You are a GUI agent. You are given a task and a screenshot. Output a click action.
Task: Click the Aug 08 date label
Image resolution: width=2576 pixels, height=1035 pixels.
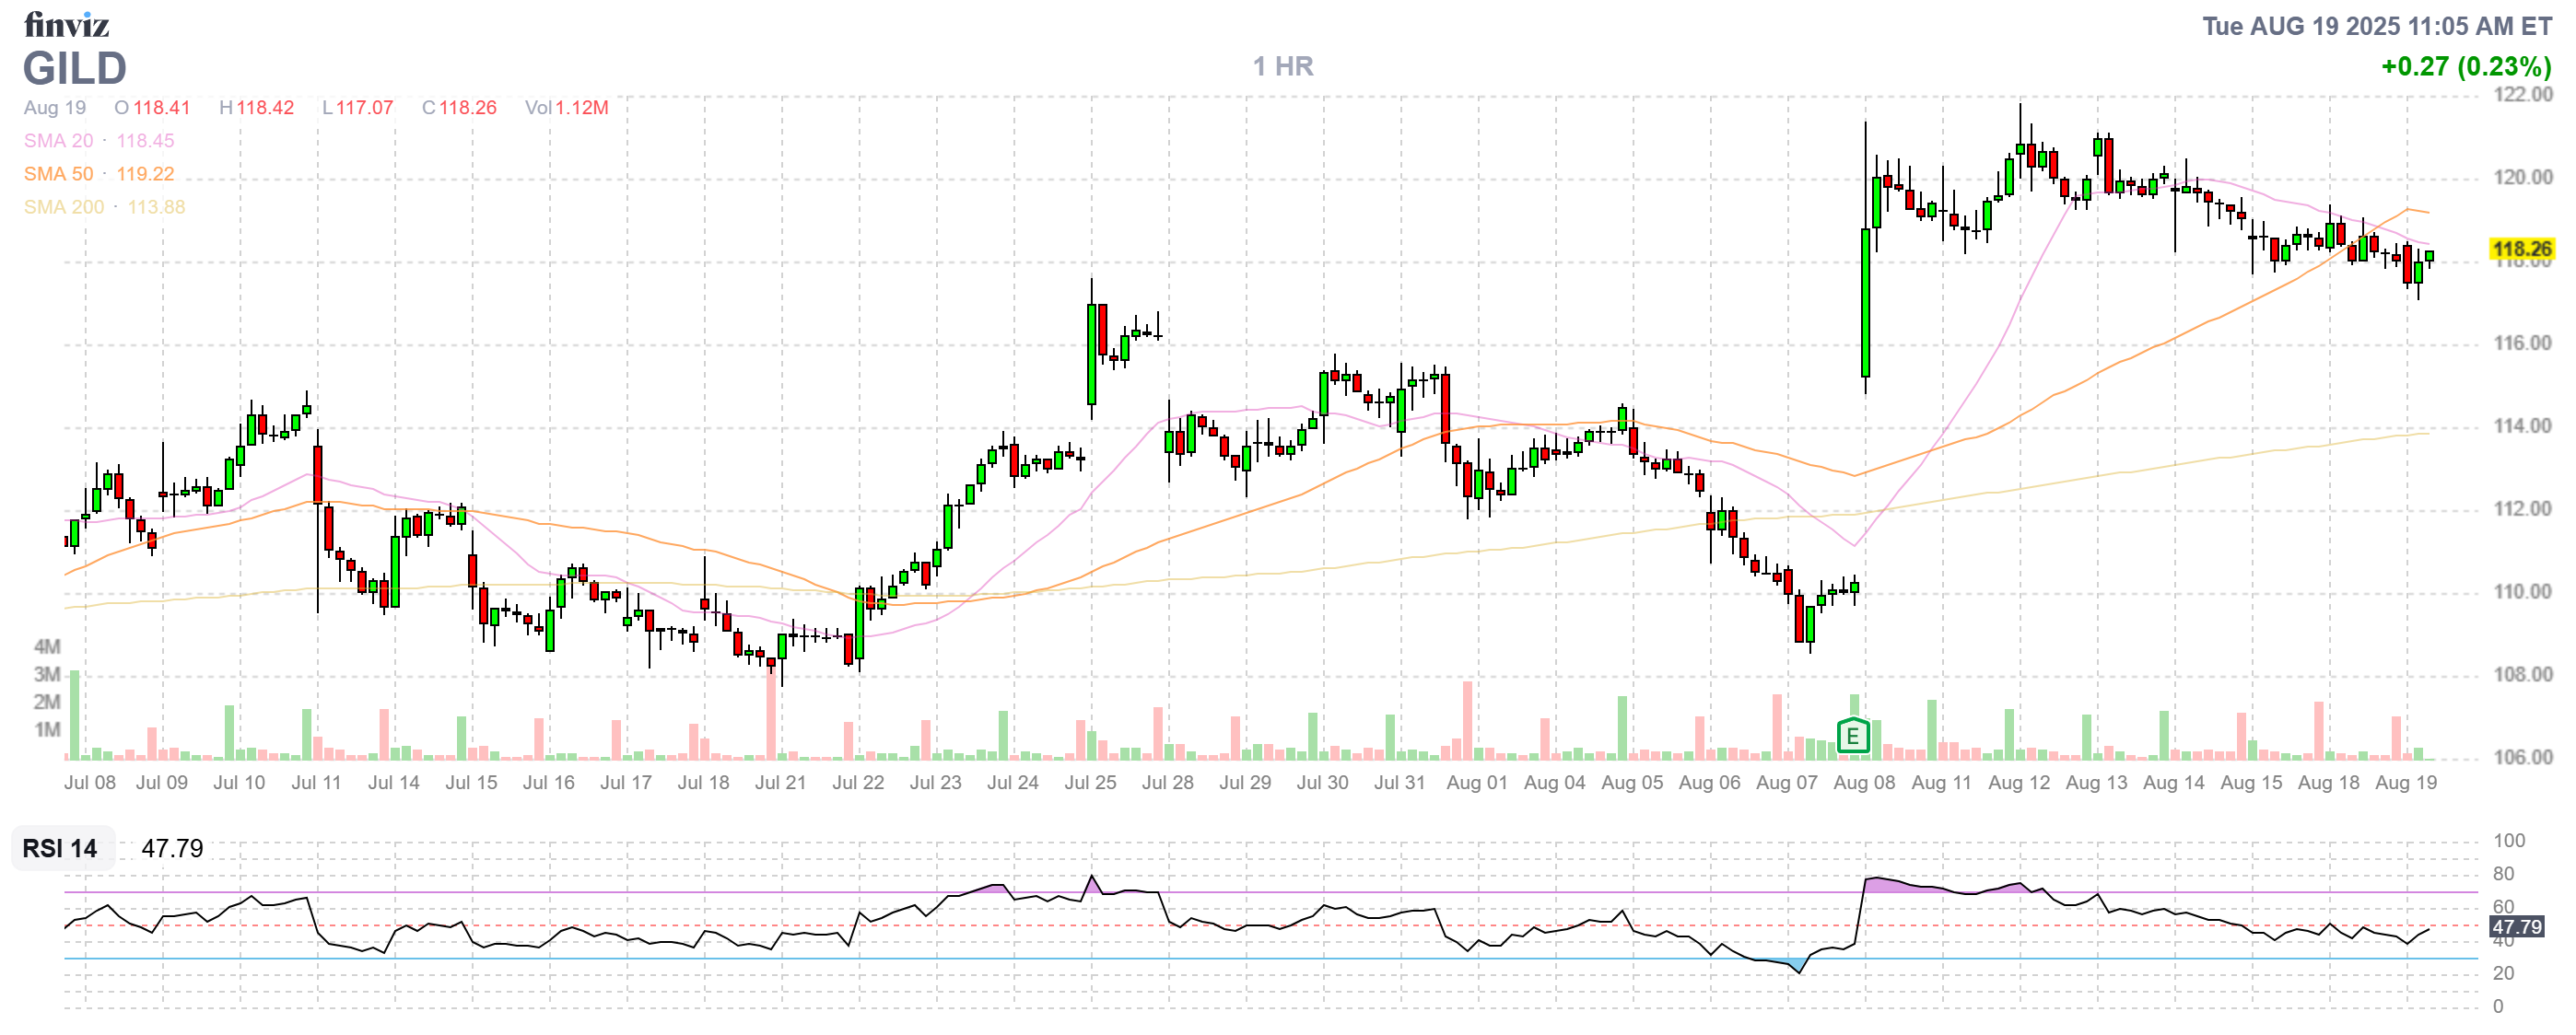[1864, 783]
